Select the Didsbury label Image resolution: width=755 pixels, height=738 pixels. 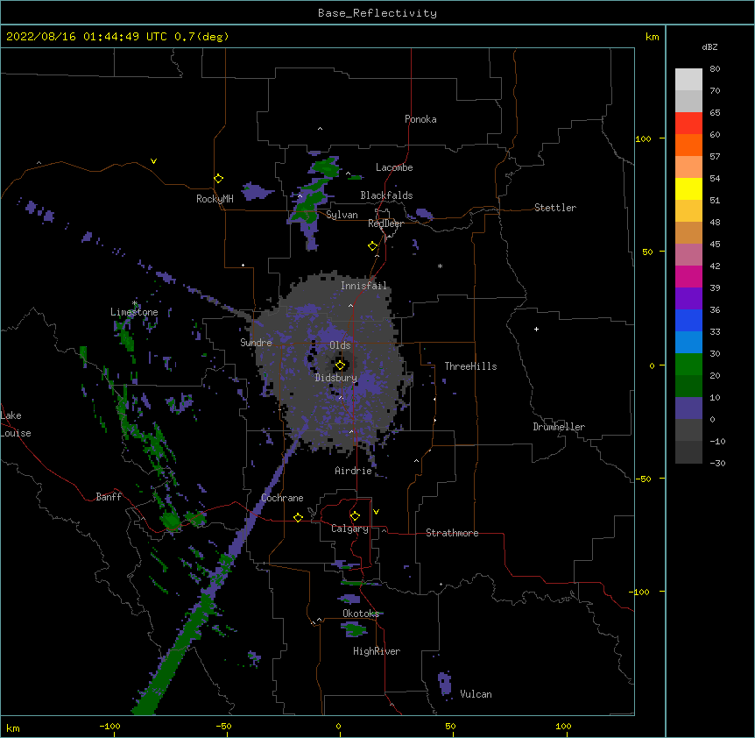336,378
